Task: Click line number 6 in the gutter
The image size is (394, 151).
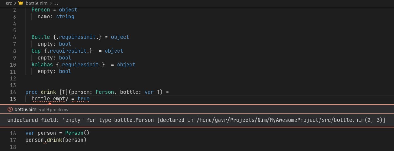Action: point(14,37)
